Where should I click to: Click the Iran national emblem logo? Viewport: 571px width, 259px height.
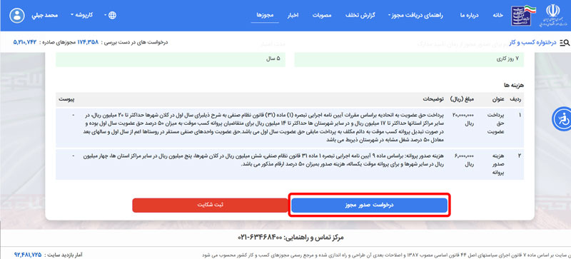pyautogui.click(x=552, y=15)
